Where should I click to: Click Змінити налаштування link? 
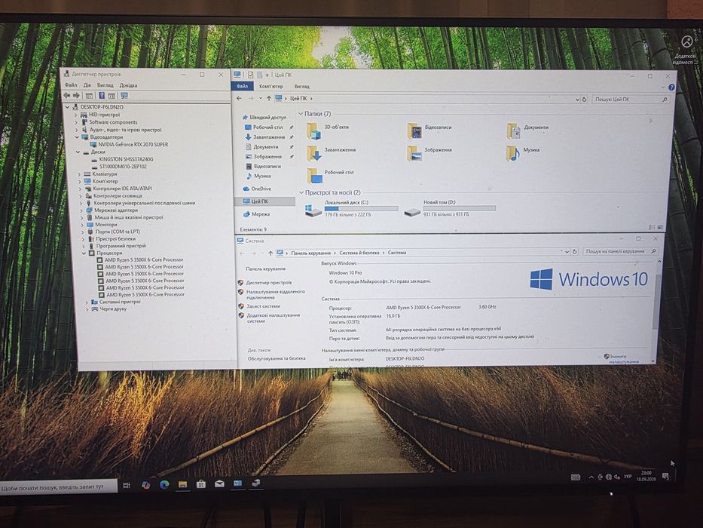[624, 359]
